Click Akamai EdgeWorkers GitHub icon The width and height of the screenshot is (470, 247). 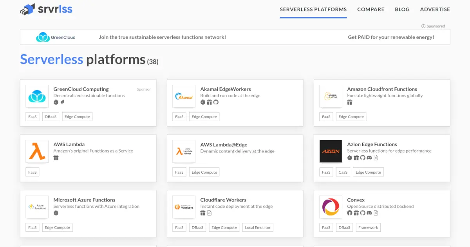216,102
